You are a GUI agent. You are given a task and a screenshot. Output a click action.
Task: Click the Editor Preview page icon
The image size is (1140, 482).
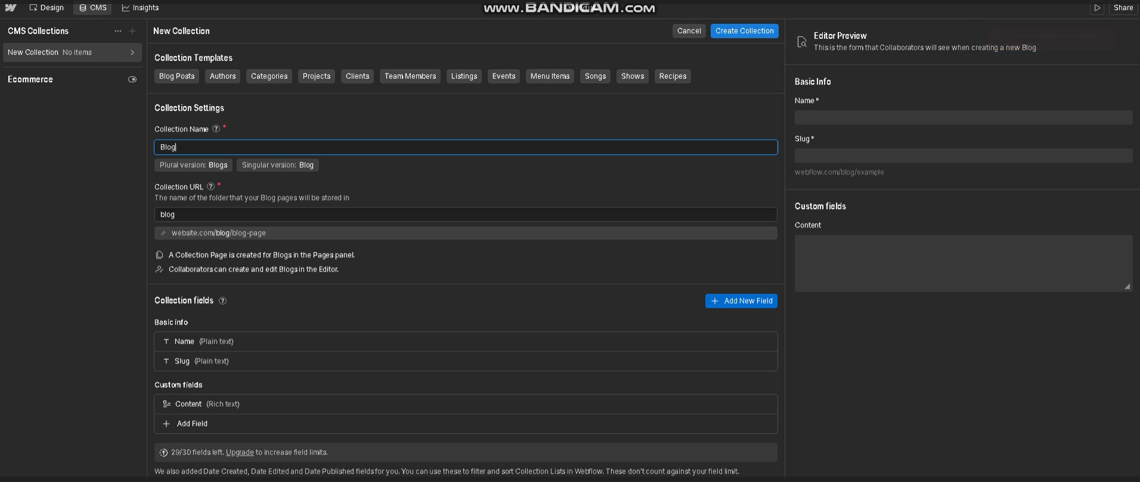(x=802, y=42)
